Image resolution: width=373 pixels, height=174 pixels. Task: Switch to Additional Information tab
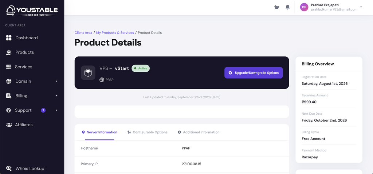point(199,132)
